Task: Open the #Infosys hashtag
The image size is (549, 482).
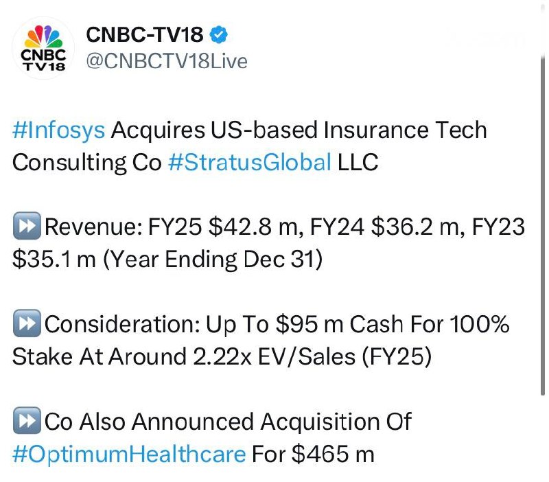Action: (59, 130)
